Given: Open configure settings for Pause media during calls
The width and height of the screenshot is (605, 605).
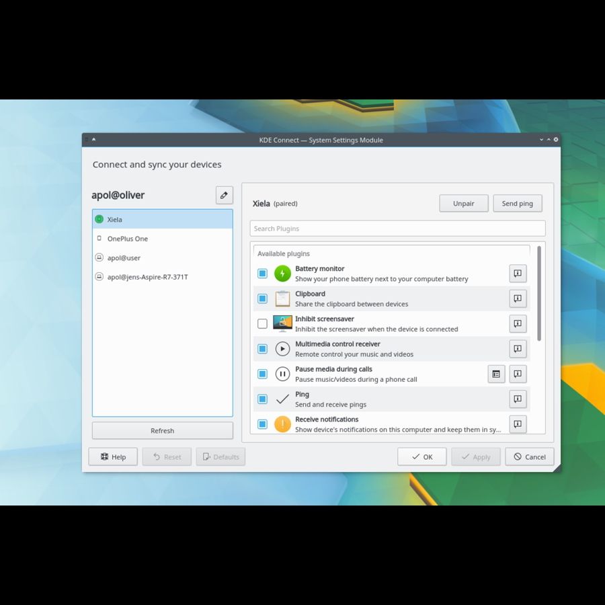Looking at the screenshot, I should point(496,374).
